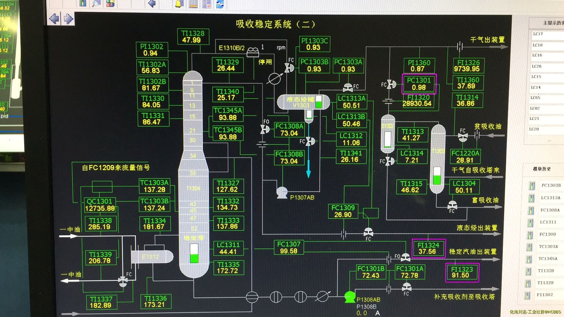The image size is (564, 317).
Task: Click the FC valve on the lean absorption oil line
Action: tap(463, 137)
